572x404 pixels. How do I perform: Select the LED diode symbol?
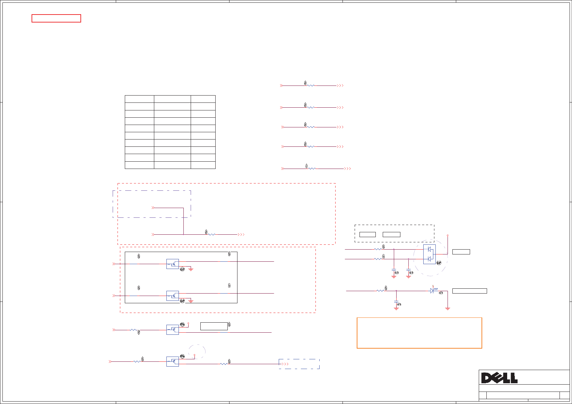click(433, 291)
